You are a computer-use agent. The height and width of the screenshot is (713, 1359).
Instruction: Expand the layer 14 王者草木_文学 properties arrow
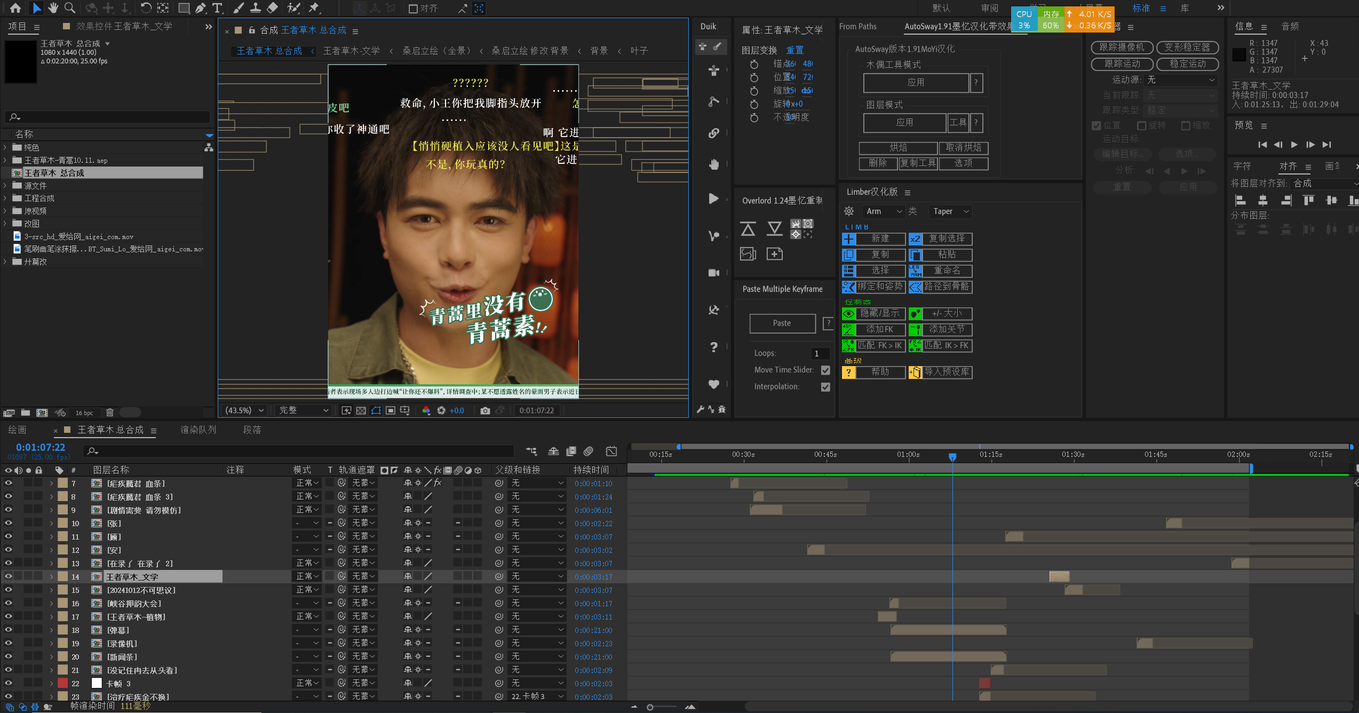[x=52, y=576]
